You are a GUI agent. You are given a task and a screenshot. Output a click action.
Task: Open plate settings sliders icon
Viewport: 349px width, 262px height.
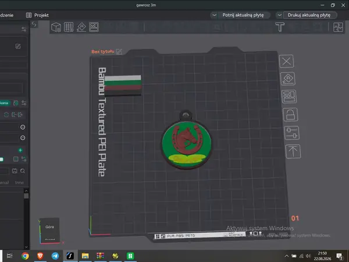coord(292,133)
